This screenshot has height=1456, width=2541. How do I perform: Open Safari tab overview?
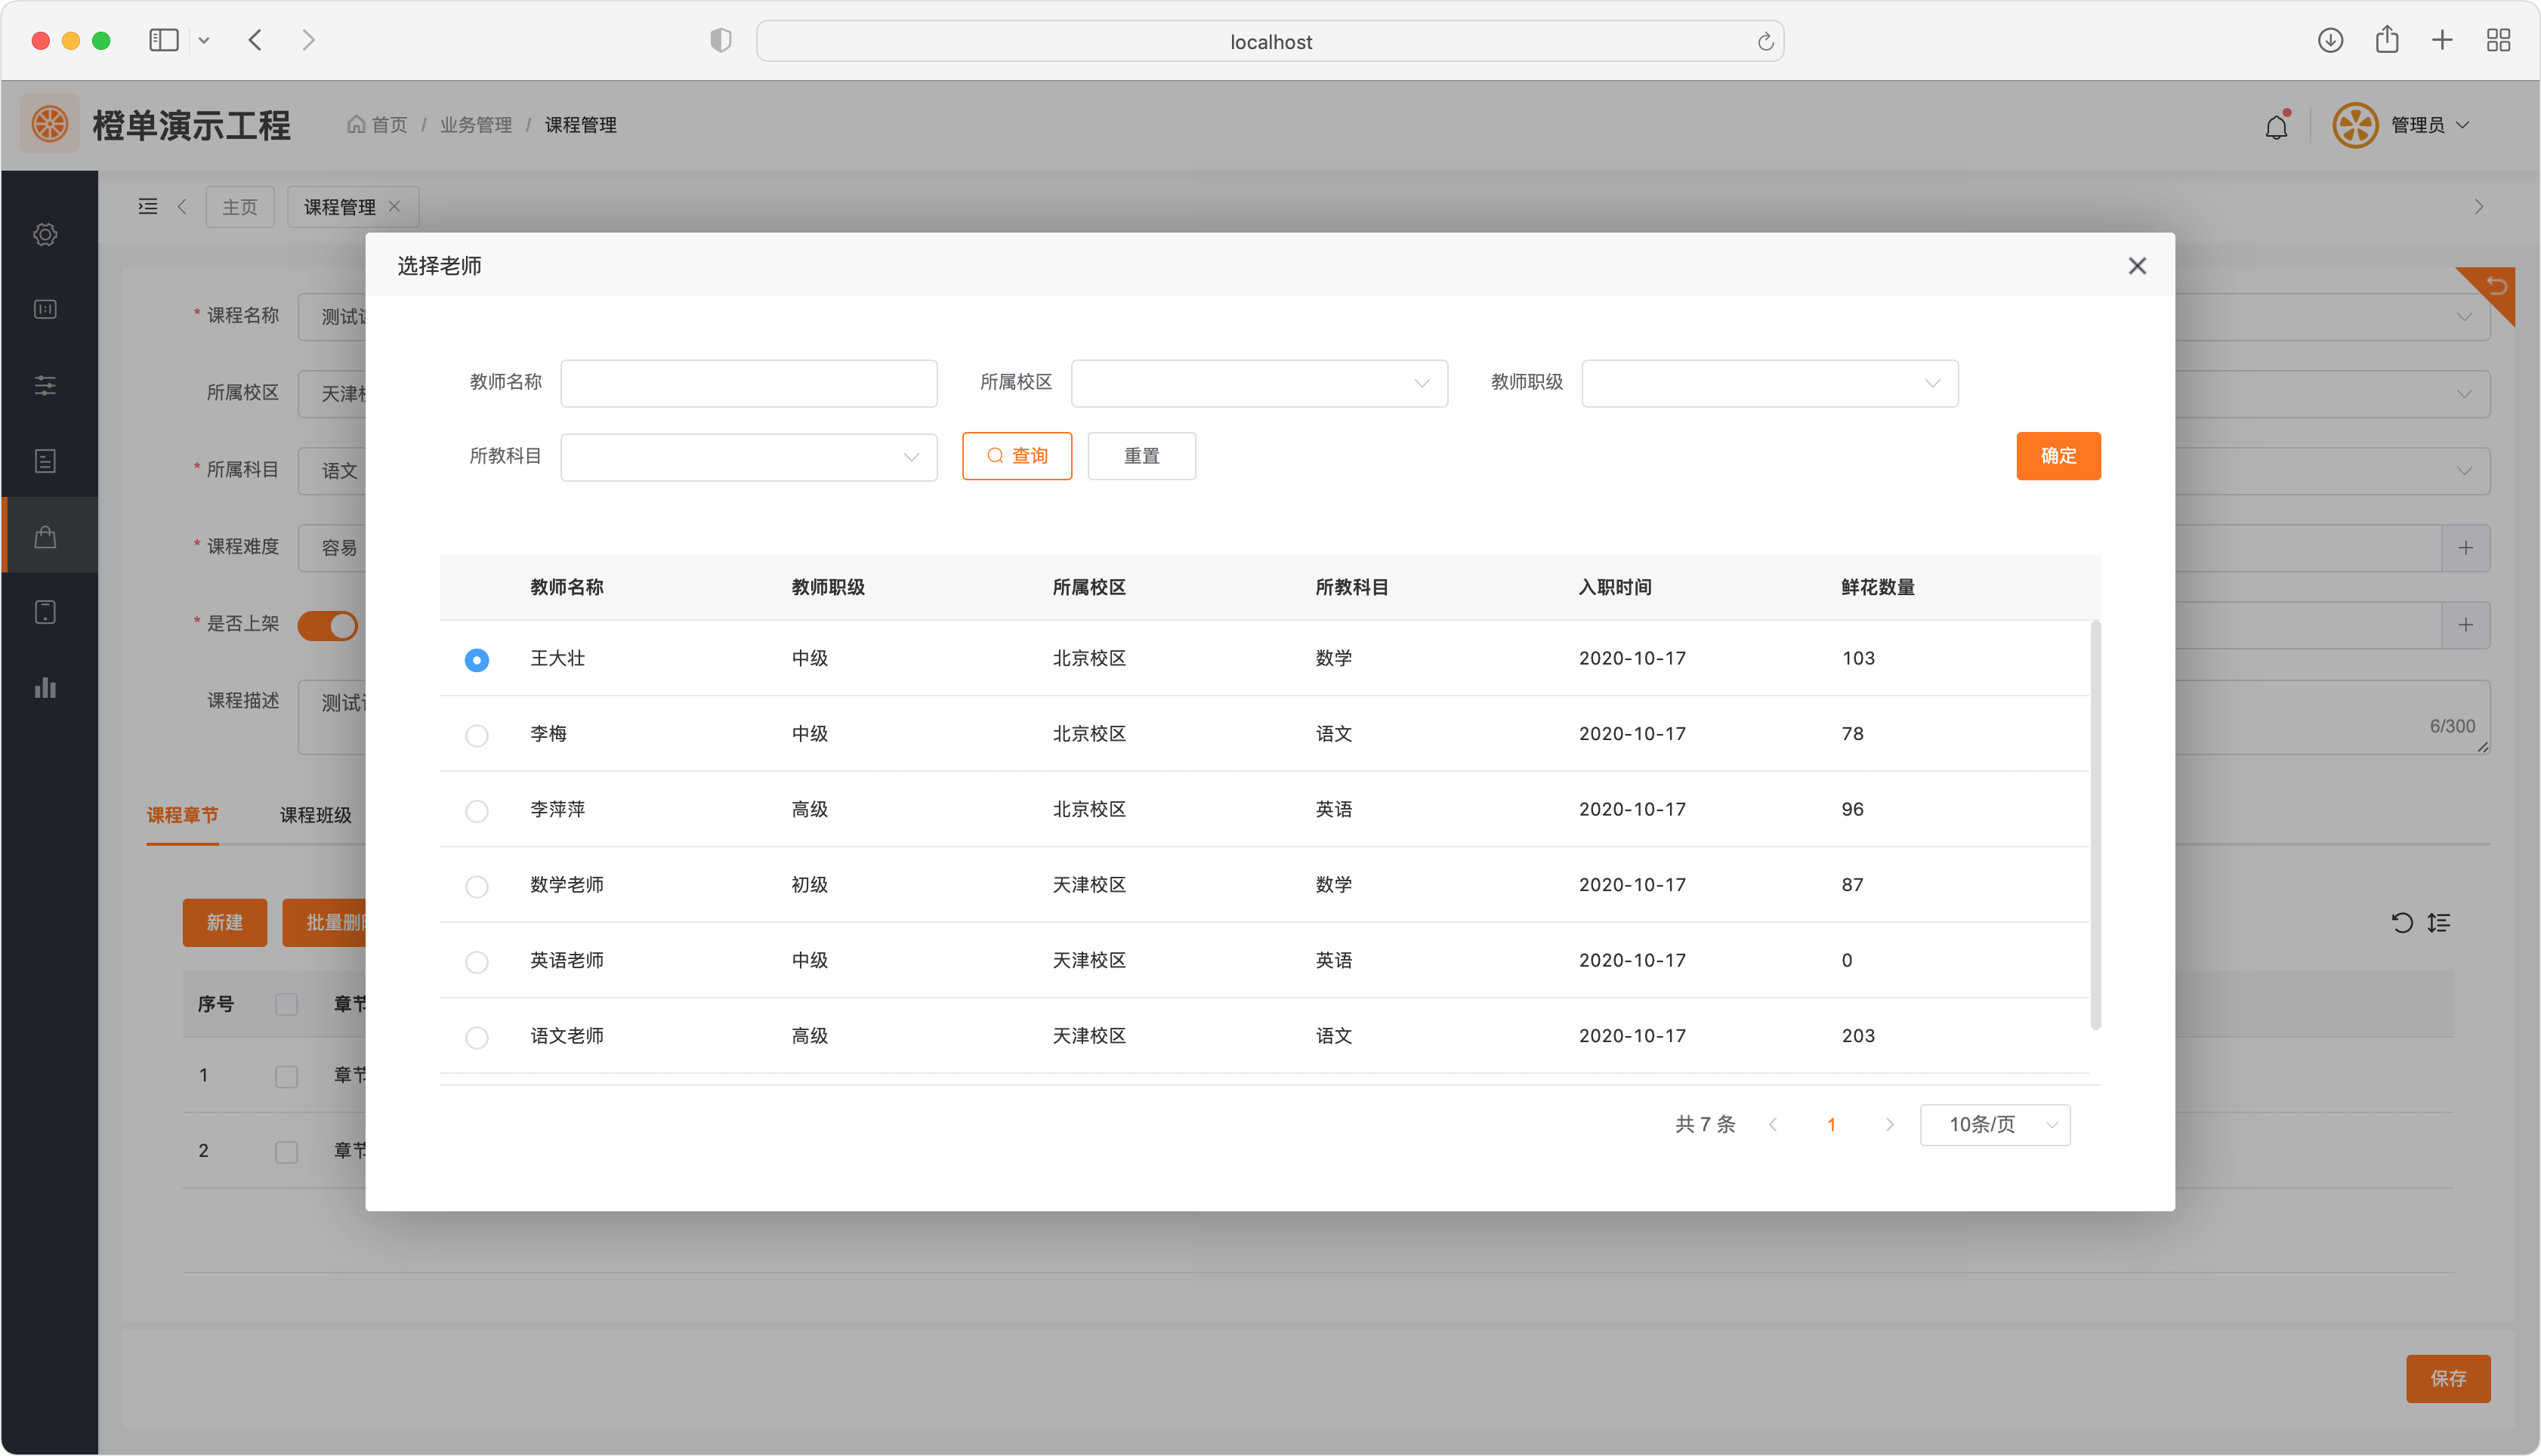click(x=2498, y=40)
